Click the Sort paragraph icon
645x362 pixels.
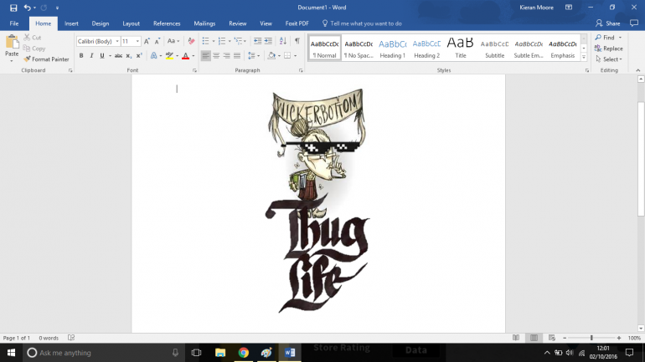click(x=282, y=40)
